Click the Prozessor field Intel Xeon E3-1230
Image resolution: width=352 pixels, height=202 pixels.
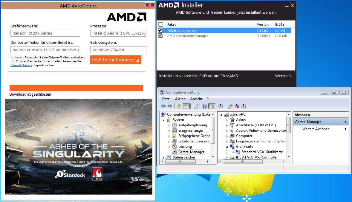coord(118,33)
